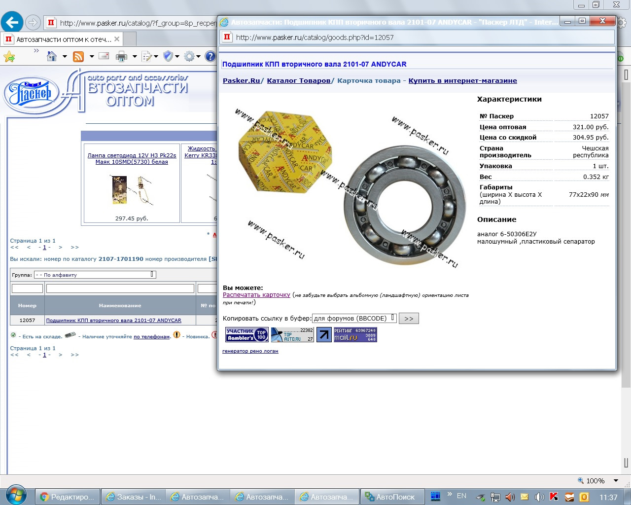Open the 'Каталог Товаров' breadcrumb link
631x505 pixels.
click(299, 80)
